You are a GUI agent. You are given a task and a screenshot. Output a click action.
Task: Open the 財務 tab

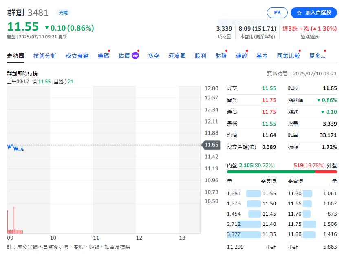(x=221, y=56)
